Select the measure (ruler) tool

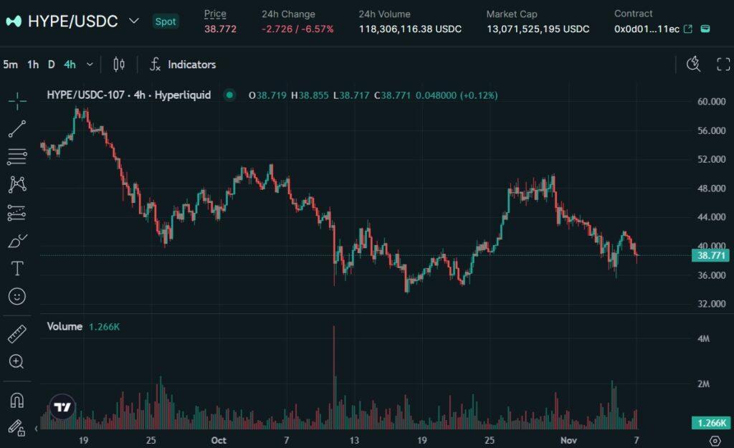[17, 334]
